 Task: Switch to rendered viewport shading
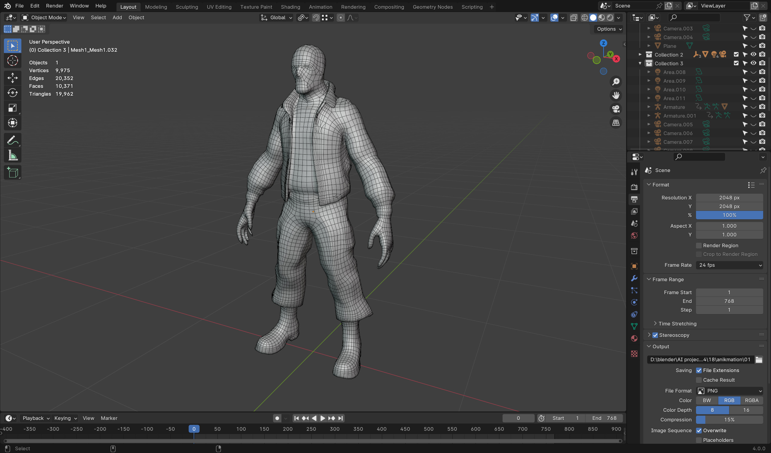(610, 18)
